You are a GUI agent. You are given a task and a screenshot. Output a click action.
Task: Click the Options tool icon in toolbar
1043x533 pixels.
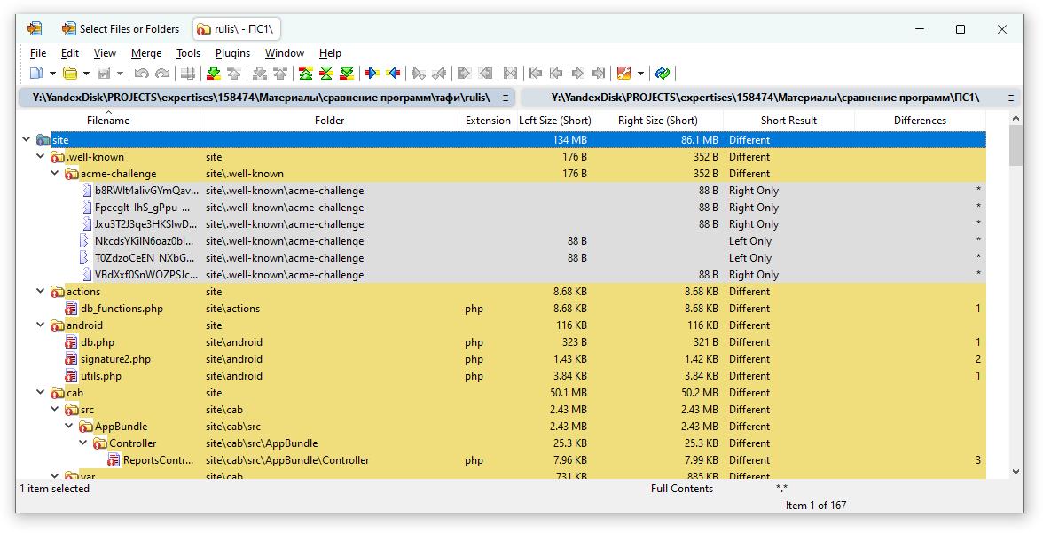click(x=623, y=74)
